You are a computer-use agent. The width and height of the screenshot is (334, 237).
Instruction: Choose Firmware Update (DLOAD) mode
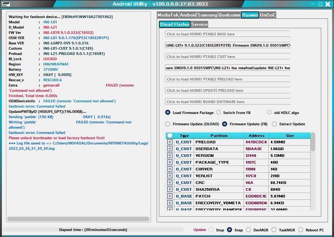168,124
